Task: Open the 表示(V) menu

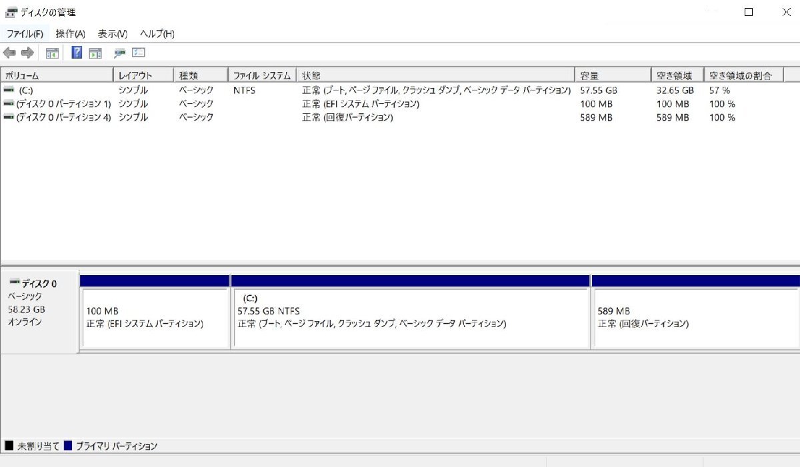Action: click(x=113, y=33)
